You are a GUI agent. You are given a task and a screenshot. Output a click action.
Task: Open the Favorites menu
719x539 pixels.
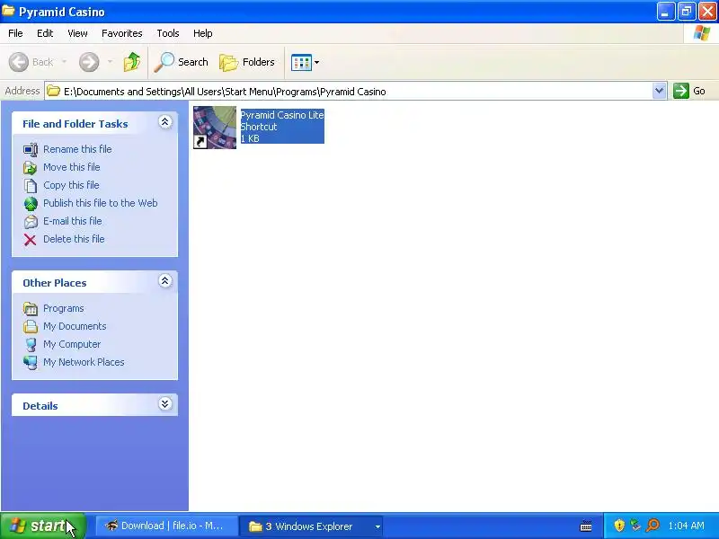pyautogui.click(x=122, y=33)
